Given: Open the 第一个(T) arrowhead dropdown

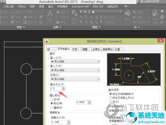Looking at the screenshot, I should click(75, 61).
